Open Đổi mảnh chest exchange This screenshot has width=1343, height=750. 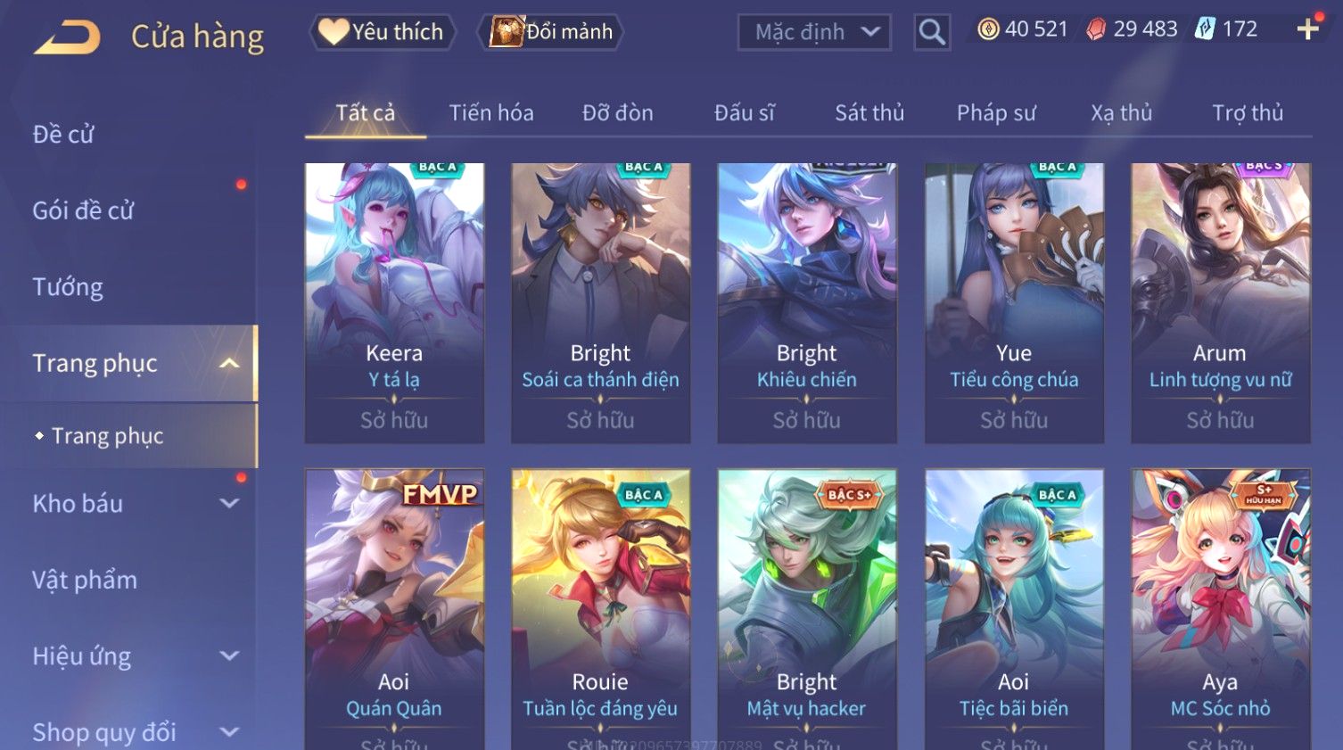pyautogui.click(x=550, y=32)
